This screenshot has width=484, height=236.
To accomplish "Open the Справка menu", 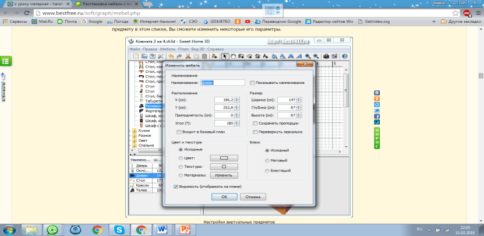I will (215, 49).
